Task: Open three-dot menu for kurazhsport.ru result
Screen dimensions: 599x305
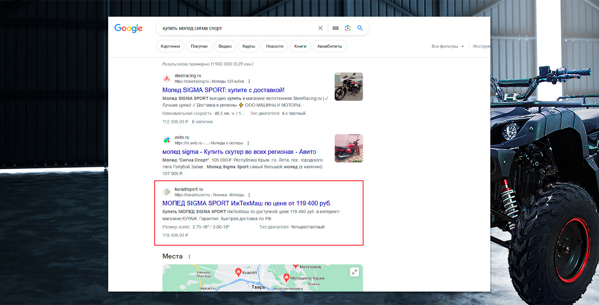Action: click(249, 195)
